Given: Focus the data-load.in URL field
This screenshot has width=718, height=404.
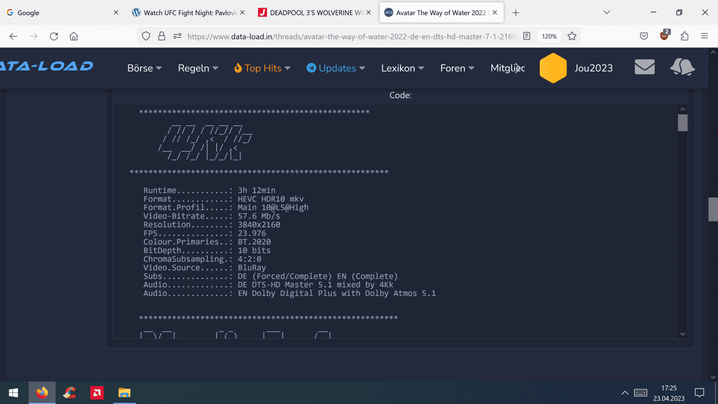Looking at the screenshot, I should point(352,36).
